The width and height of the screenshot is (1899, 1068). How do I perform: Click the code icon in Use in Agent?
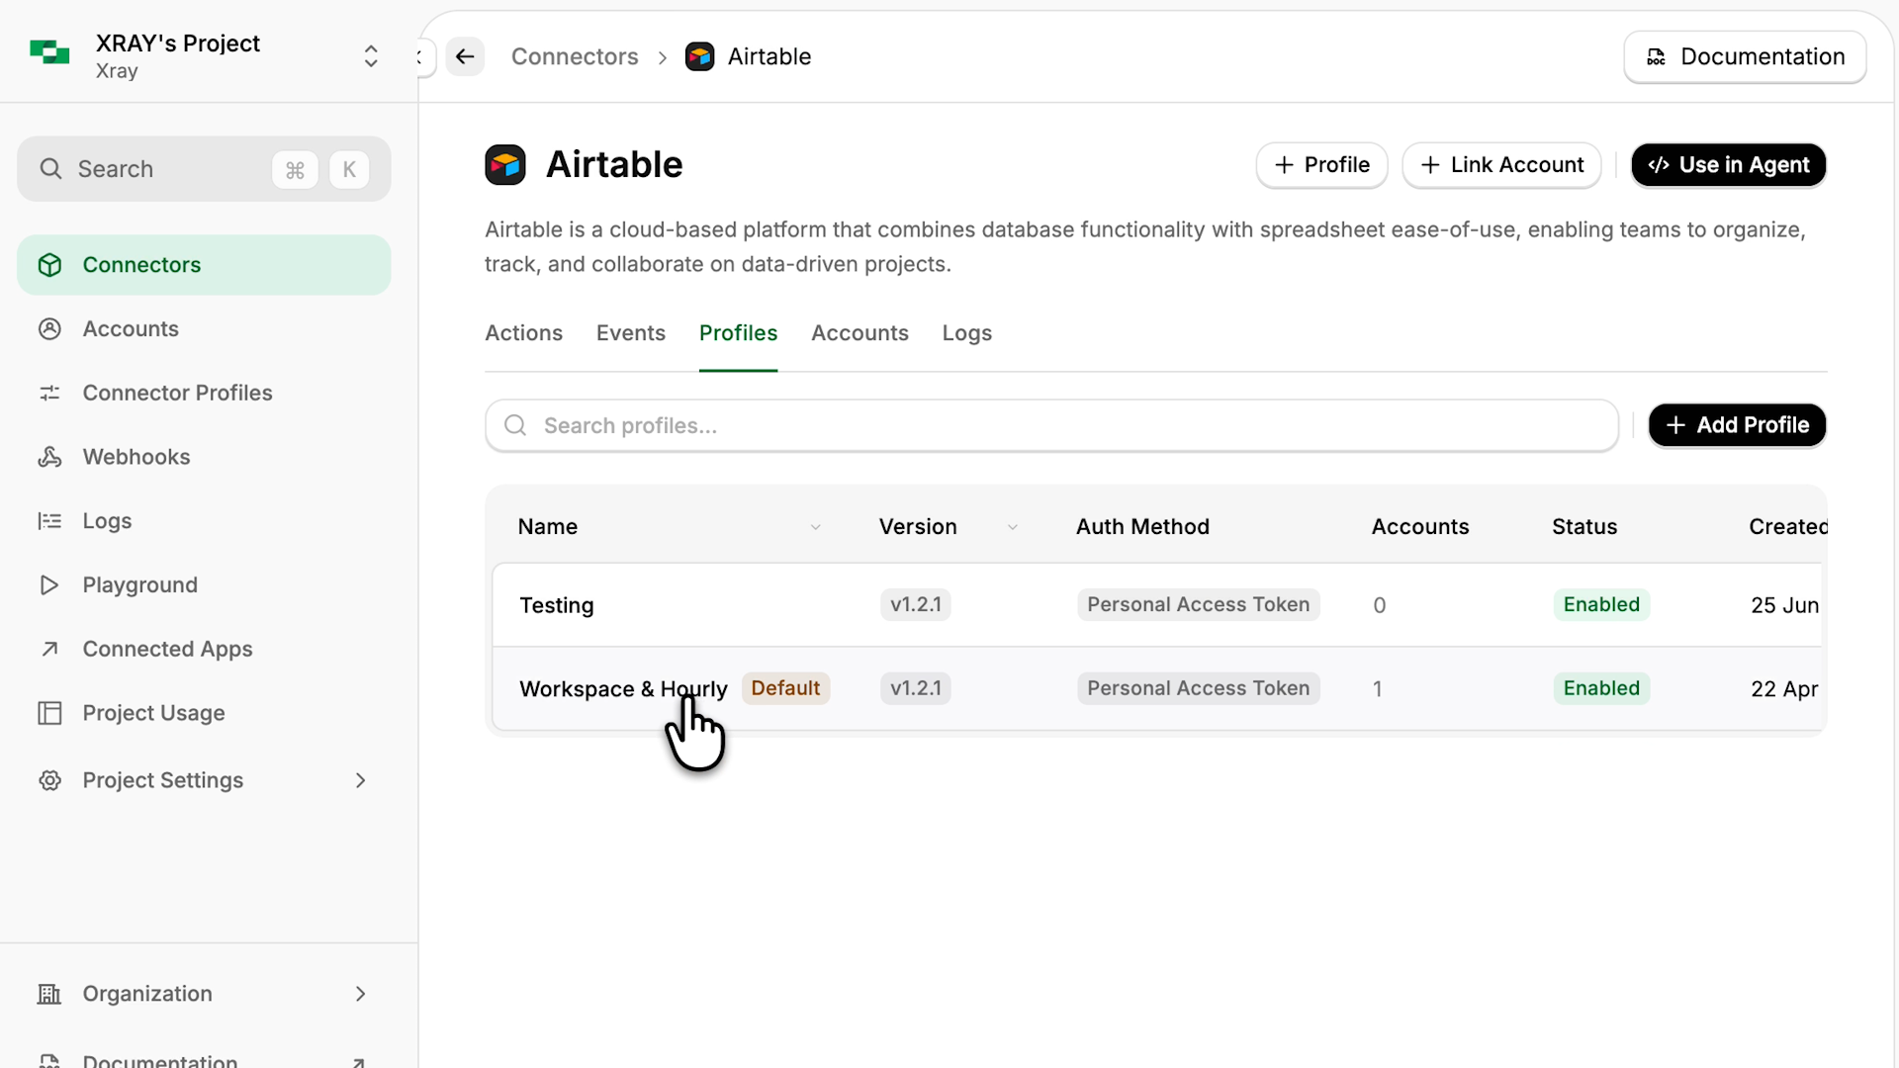tap(1659, 165)
